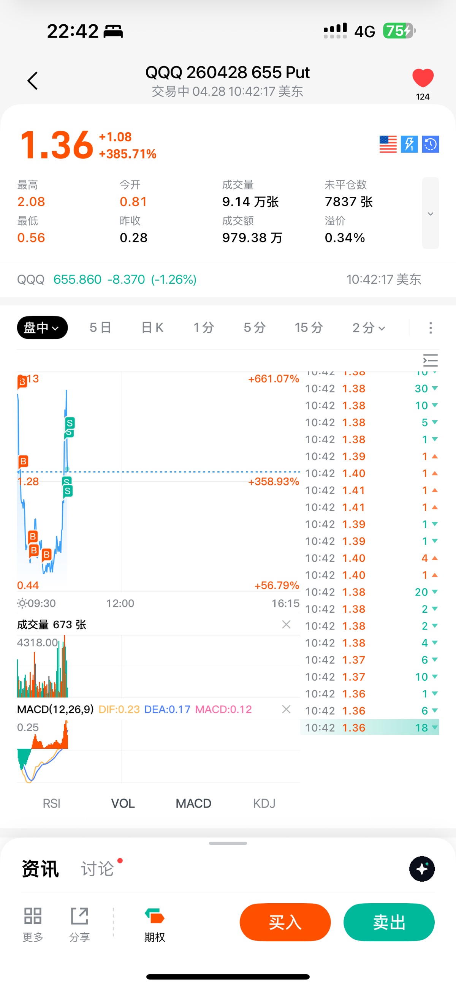Select the 5分 chart interval
Viewport: 456px width, 988px height.
tap(255, 327)
